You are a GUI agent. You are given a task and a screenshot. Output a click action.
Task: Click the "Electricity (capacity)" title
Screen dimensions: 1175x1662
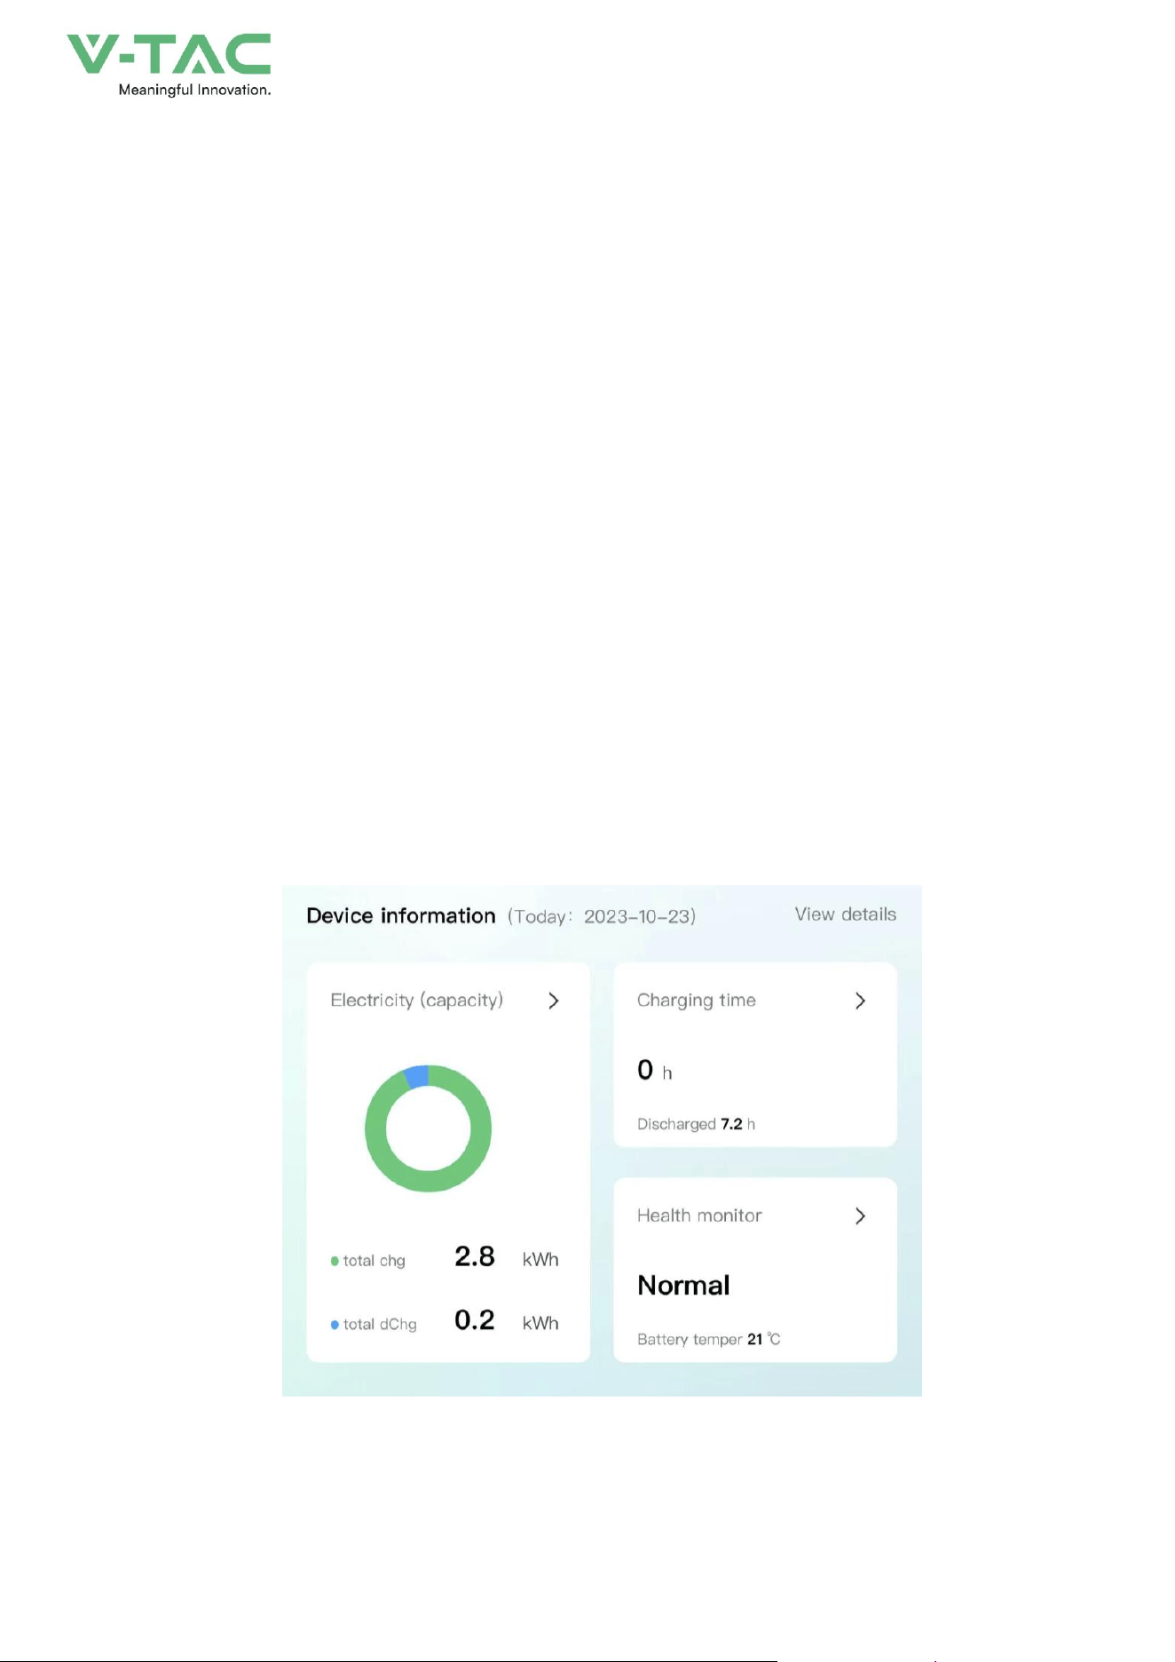point(416,1001)
